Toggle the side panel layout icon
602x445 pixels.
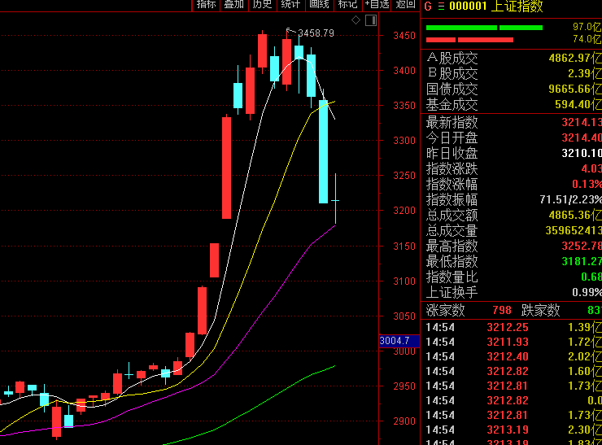click(371, 20)
